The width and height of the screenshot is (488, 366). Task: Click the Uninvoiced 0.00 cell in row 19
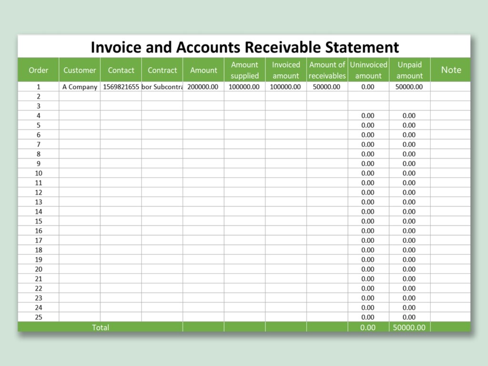368,260
